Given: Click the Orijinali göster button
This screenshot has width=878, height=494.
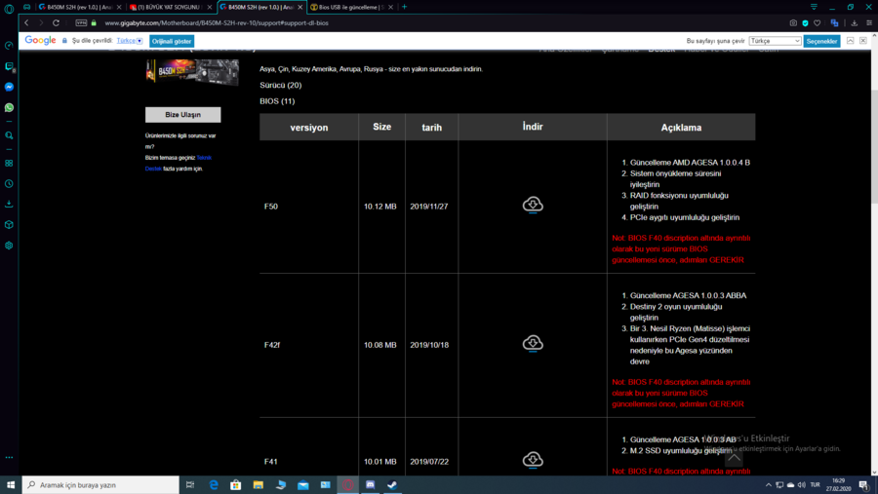Looking at the screenshot, I should click(x=172, y=41).
